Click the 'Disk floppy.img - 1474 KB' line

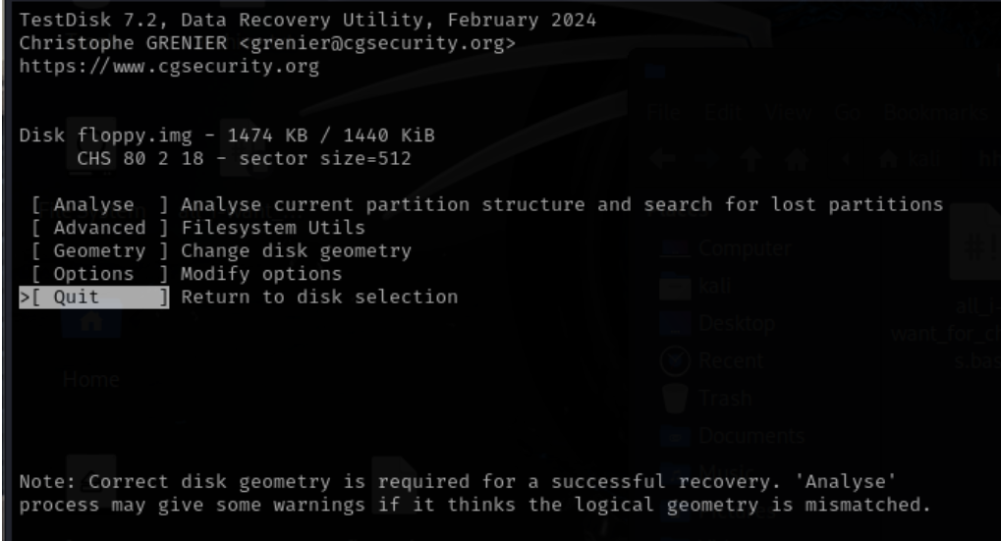pyautogui.click(x=227, y=135)
